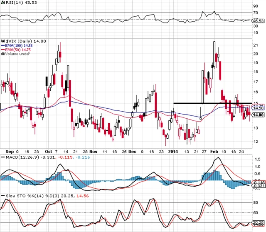Click the Slow STO legend line marker
This screenshot has height=232, width=266.
tap(2, 195)
